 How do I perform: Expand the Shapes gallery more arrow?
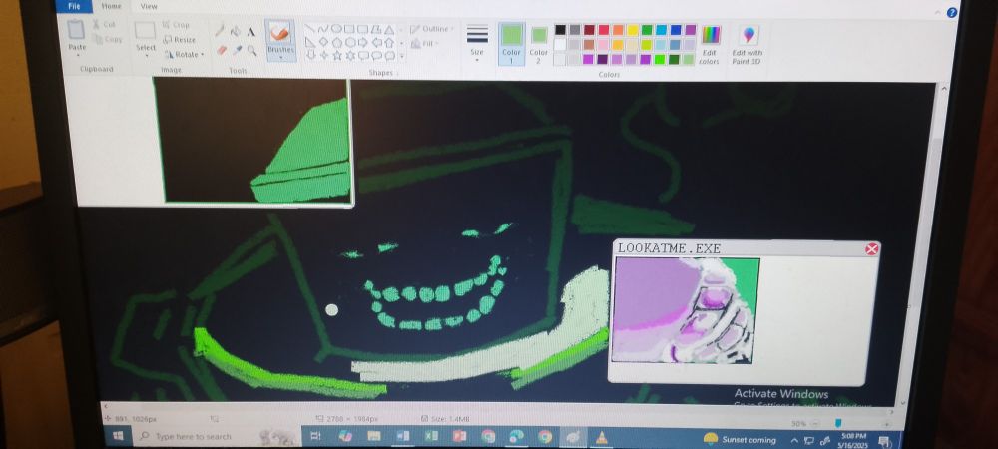coord(401,56)
